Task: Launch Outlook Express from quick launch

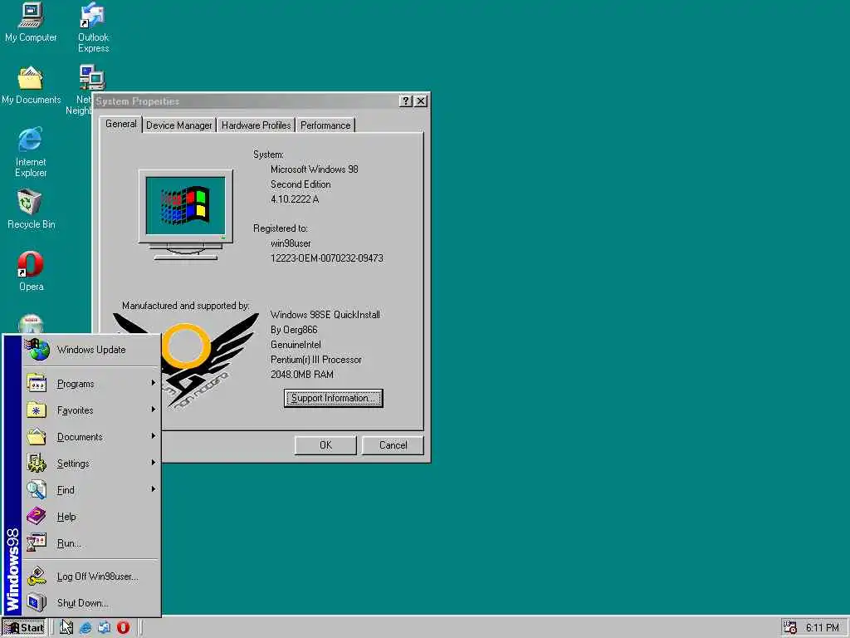Action: (x=104, y=628)
